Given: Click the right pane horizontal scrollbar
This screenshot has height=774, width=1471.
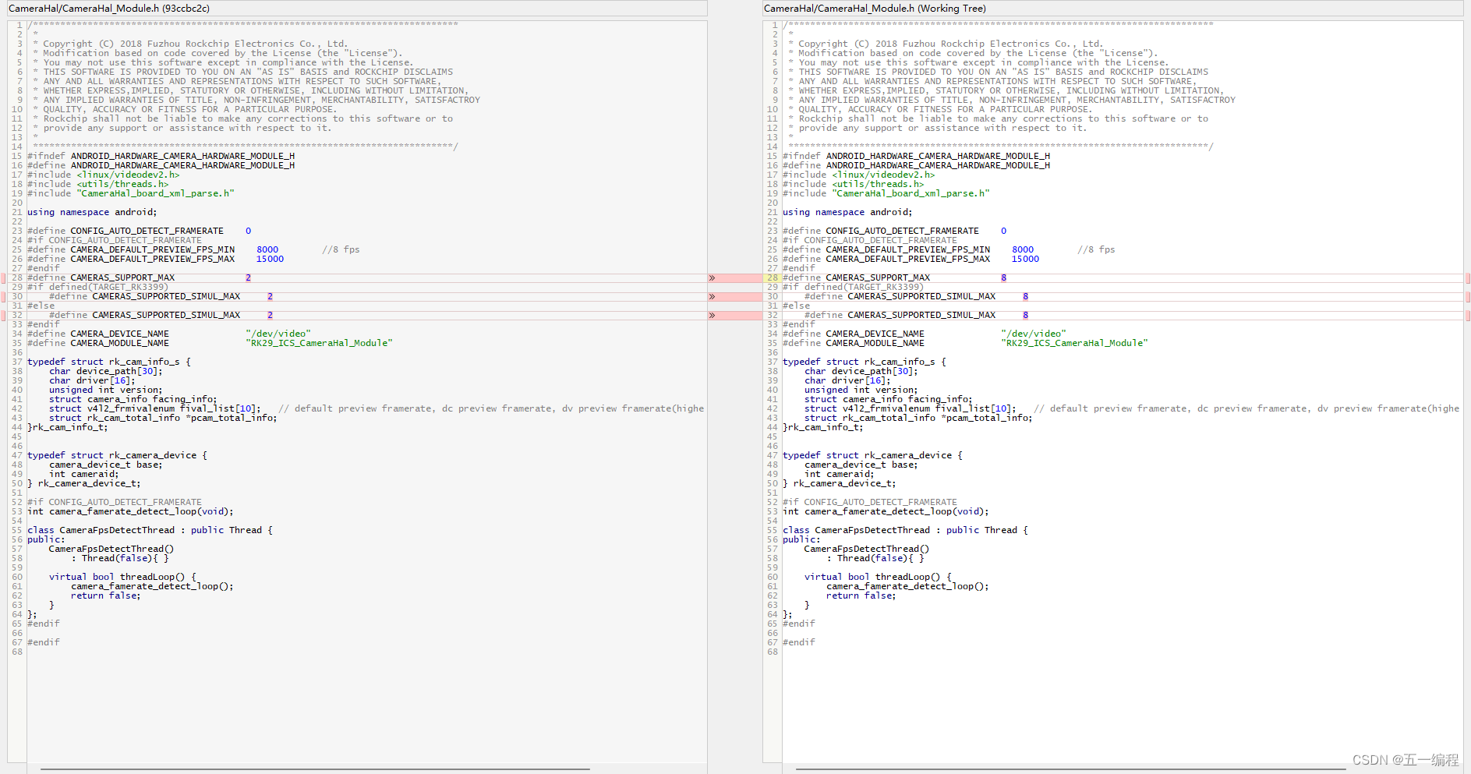Looking at the screenshot, I should click(x=1070, y=769).
